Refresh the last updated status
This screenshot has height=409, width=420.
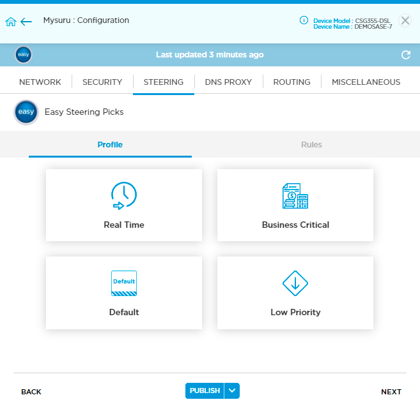click(x=405, y=56)
